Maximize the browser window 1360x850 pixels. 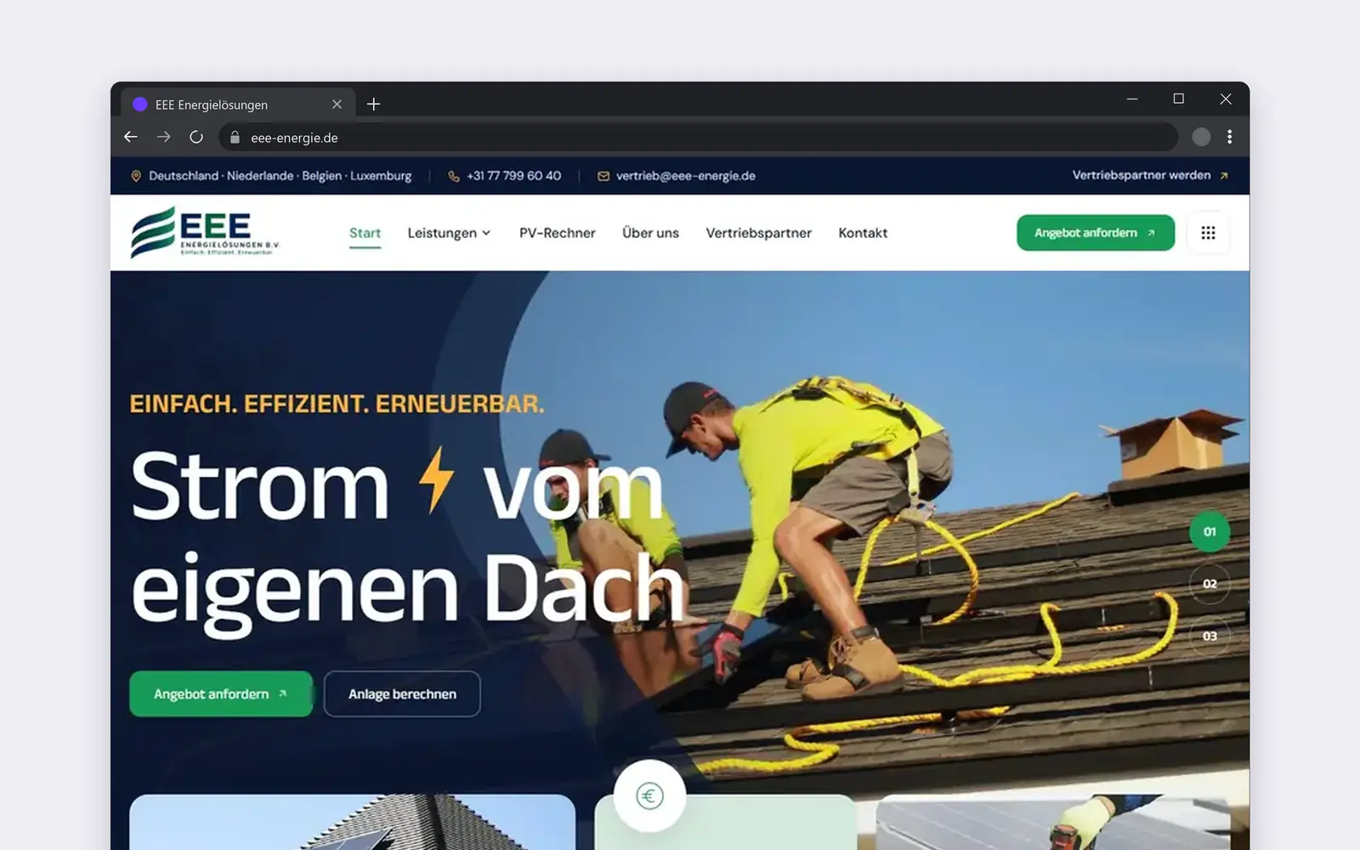(x=1178, y=99)
